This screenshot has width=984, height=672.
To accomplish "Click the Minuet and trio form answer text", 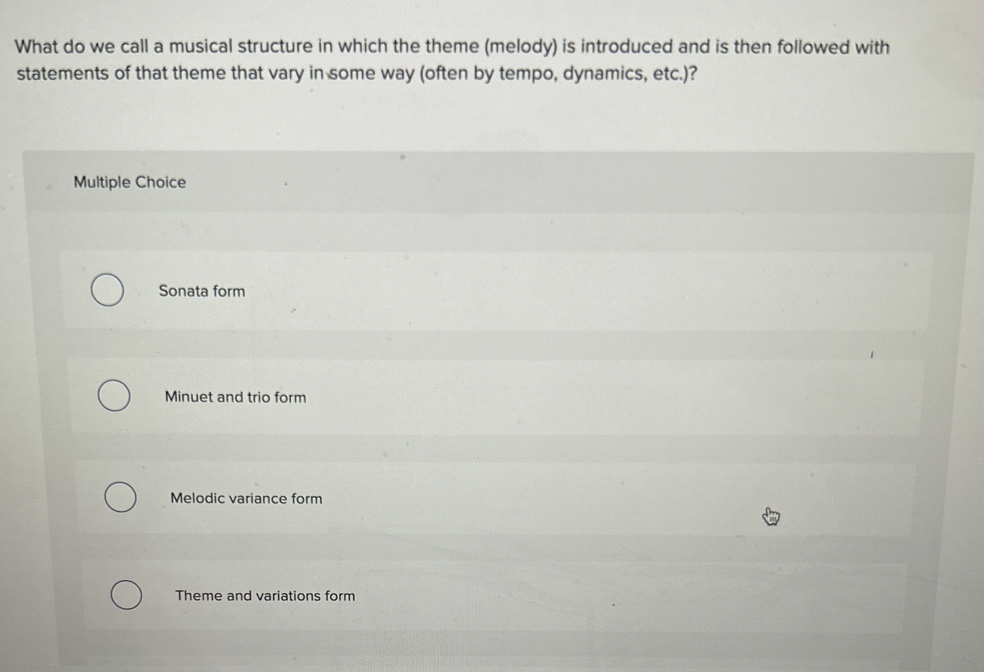I will [235, 397].
